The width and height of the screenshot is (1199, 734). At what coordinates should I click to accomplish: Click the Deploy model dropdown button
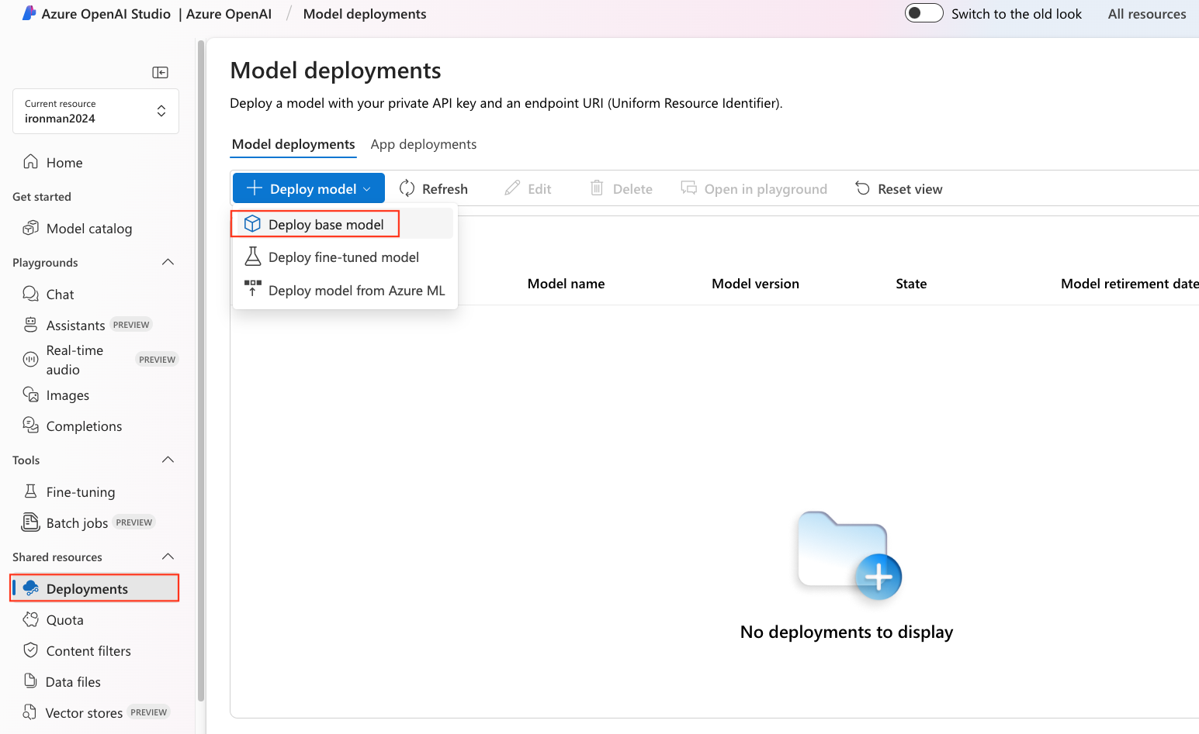tap(309, 188)
